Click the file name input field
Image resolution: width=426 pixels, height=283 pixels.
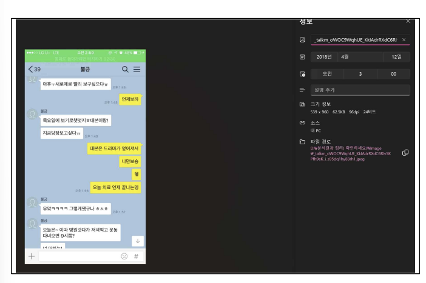(x=355, y=40)
